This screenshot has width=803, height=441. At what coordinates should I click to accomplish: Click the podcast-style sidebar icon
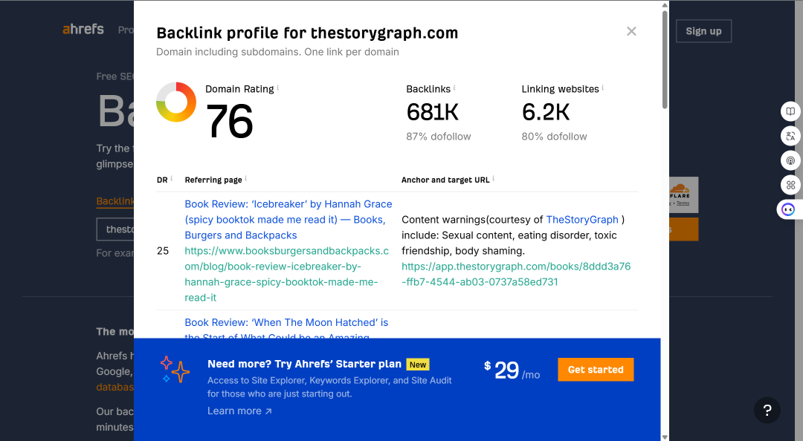790,160
